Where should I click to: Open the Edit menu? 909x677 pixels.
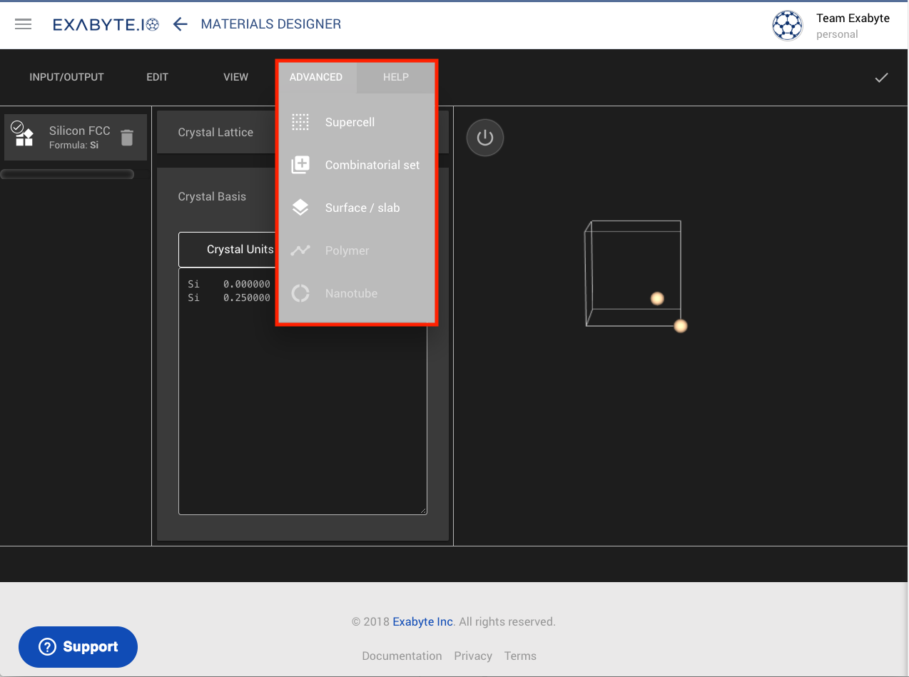(157, 77)
